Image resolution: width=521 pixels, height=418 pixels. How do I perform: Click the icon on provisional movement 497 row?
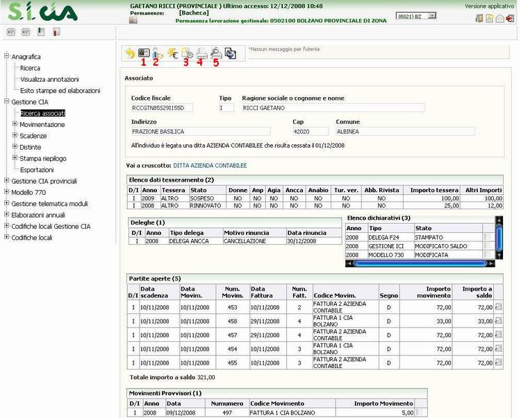click(420, 412)
